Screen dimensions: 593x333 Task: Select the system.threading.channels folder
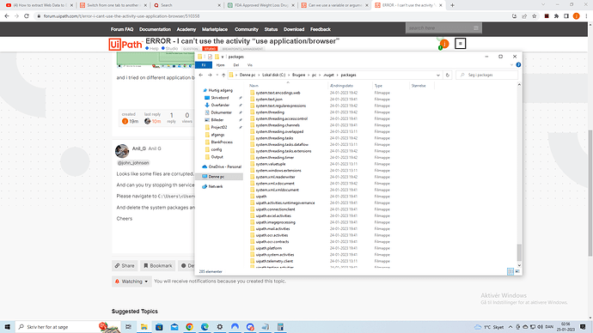pyautogui.click(x=278, y=125)
